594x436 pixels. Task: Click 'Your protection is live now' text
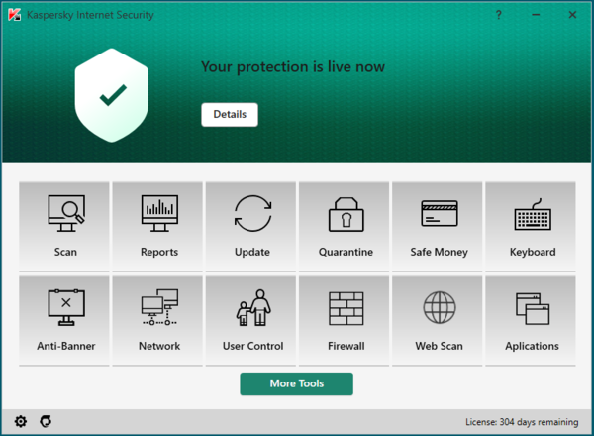click(293, 67)
